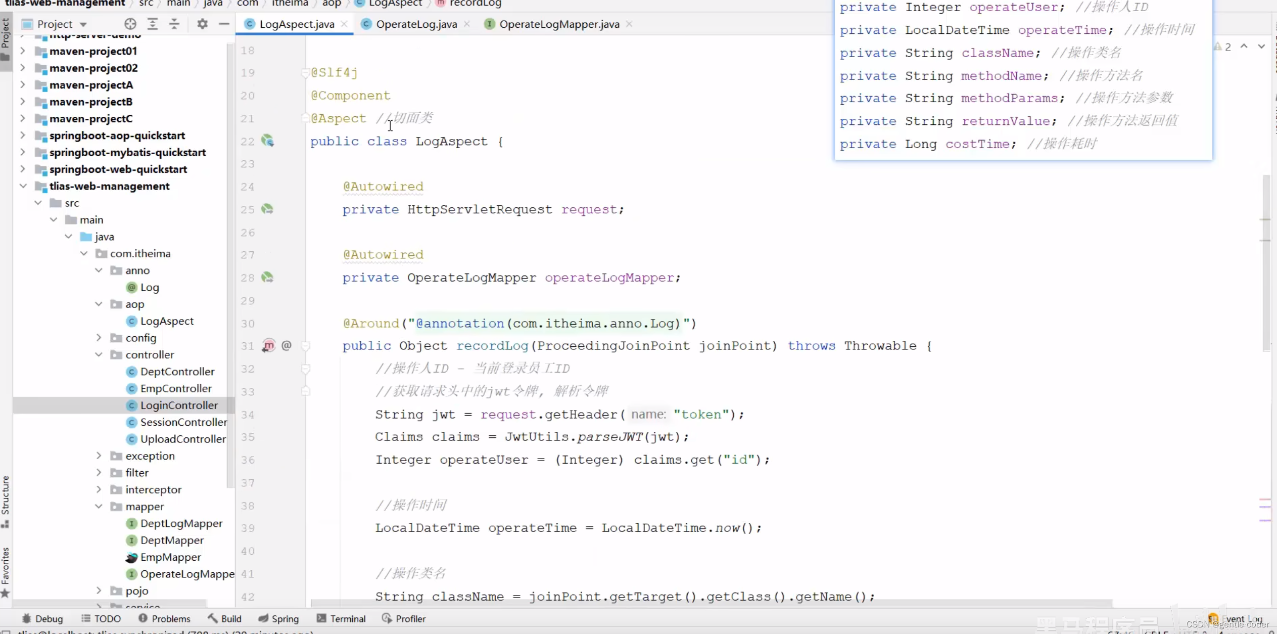Image resolution: width=1277 pixels, height=634 pixels.
Task: Open Project panel settings gear
Action: pyautogui.click(x=202, y=24)
